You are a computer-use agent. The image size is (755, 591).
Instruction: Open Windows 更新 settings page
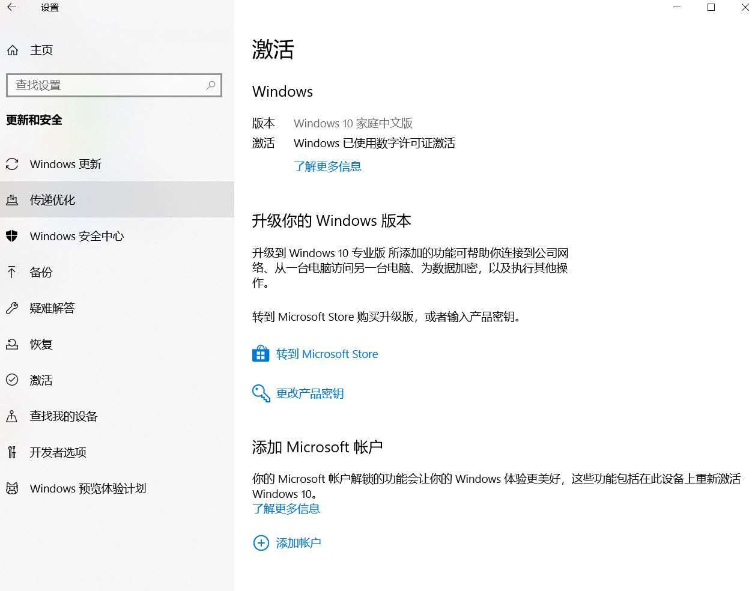click(117, 164)
